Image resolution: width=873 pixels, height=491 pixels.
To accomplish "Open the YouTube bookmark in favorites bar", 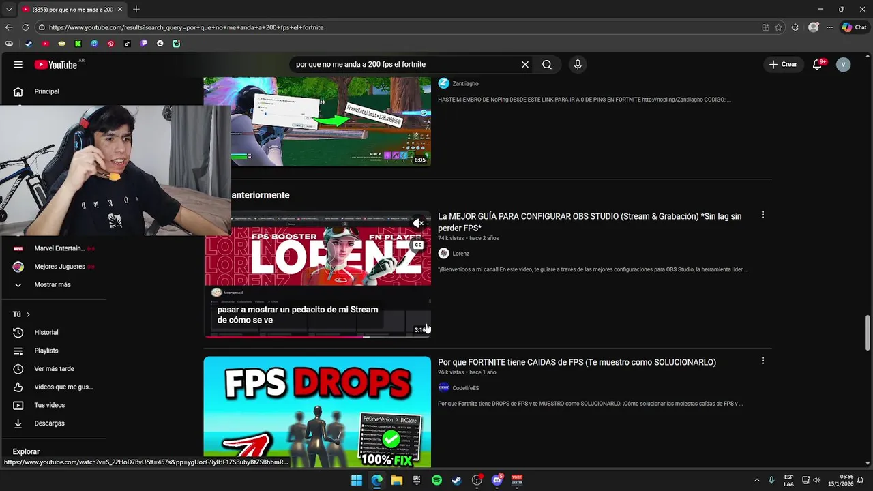I will 45,44.
